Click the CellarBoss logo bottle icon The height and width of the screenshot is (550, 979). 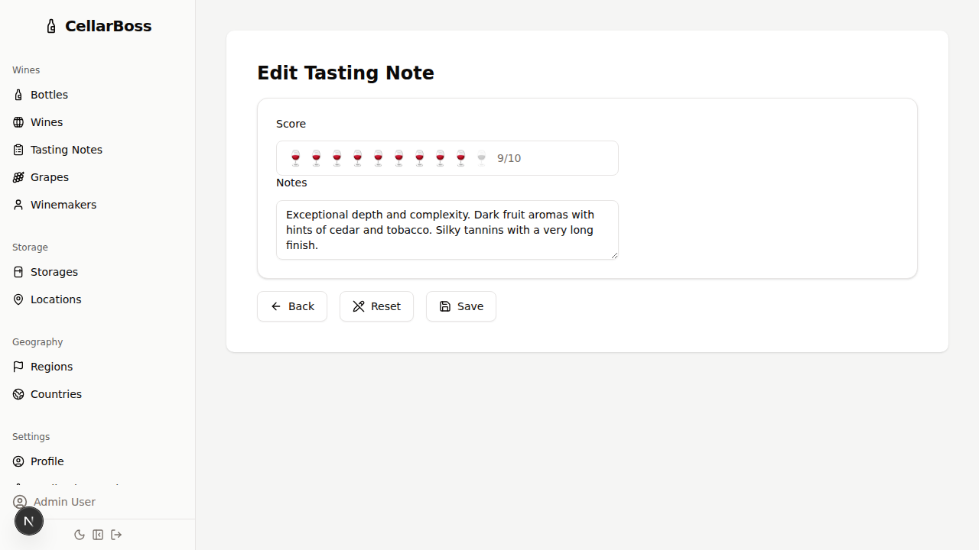click(51, 25)
